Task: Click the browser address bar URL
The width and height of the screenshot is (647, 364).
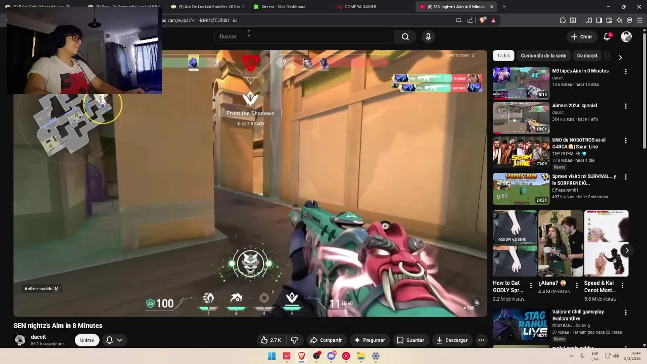Action: point(199,20)
